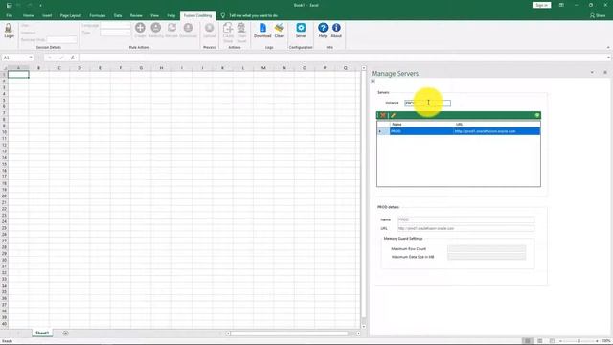Clear the logs with the Clear icon
Viewport: 613px width, 345px height.
[279, 28]
